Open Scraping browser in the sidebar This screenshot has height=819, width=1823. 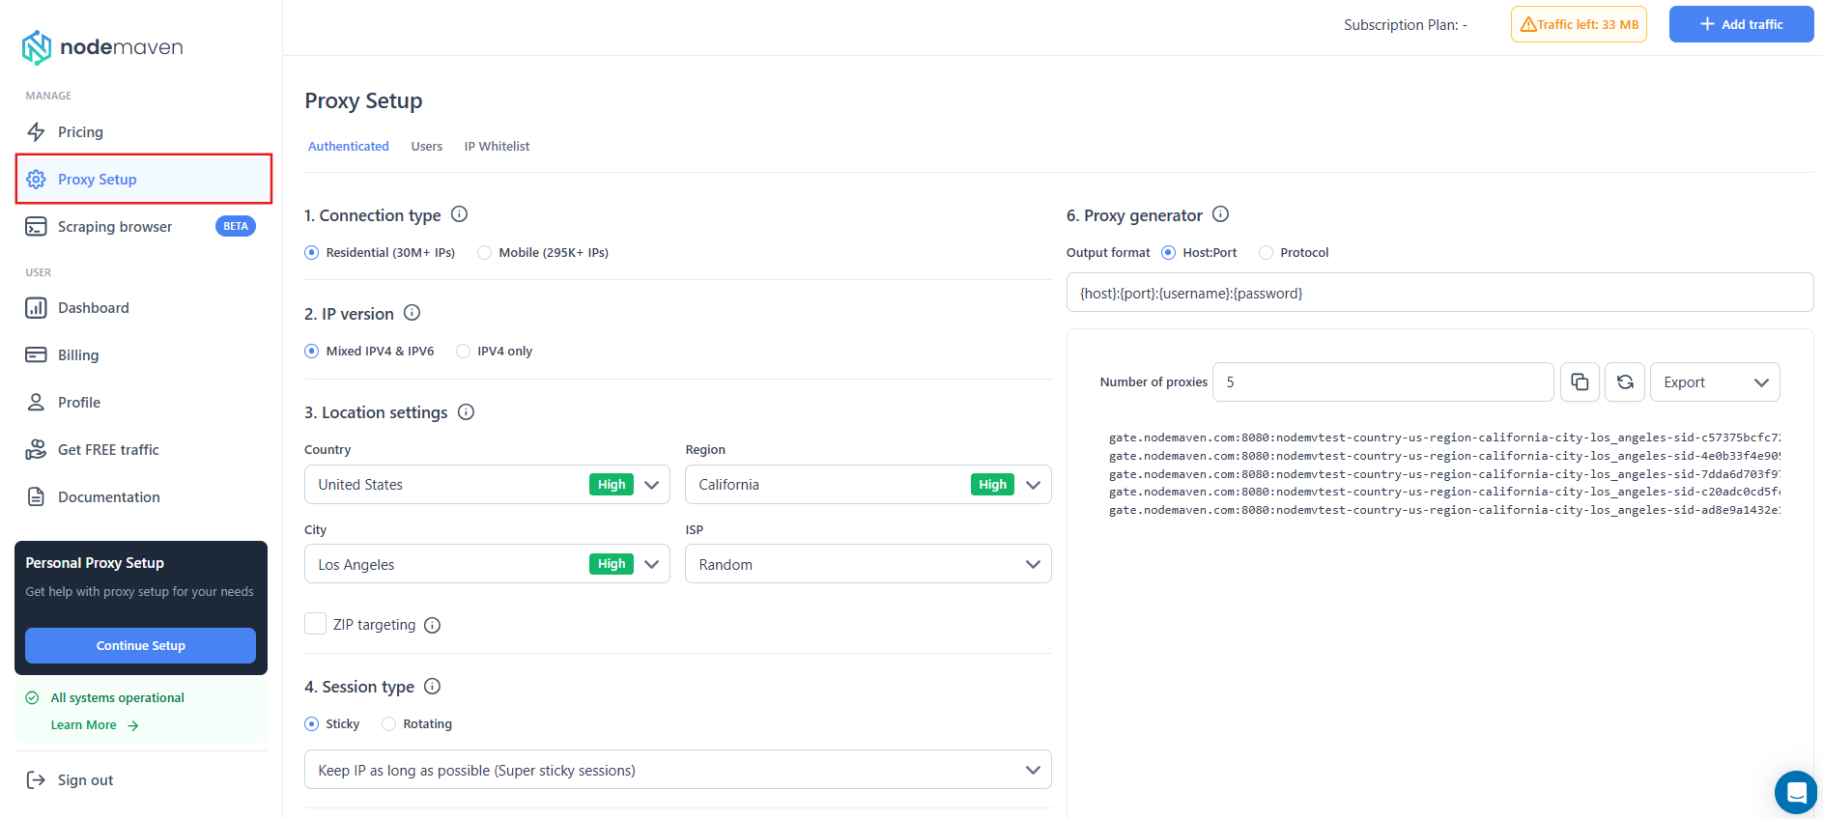click(115, 227)
